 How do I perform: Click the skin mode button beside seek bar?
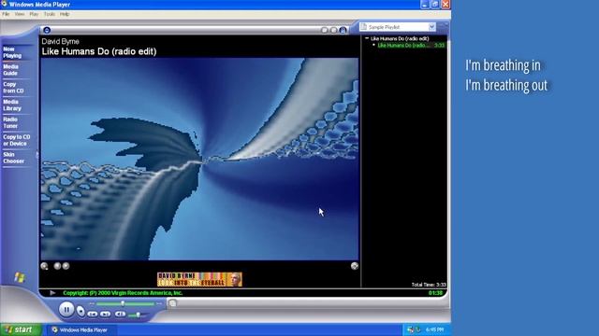[x=172, y=303]
